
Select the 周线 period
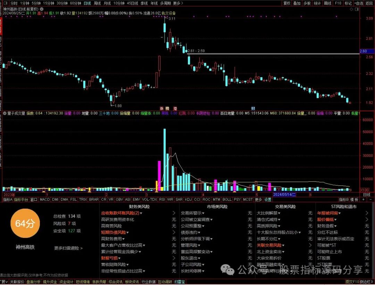[97, 3]
